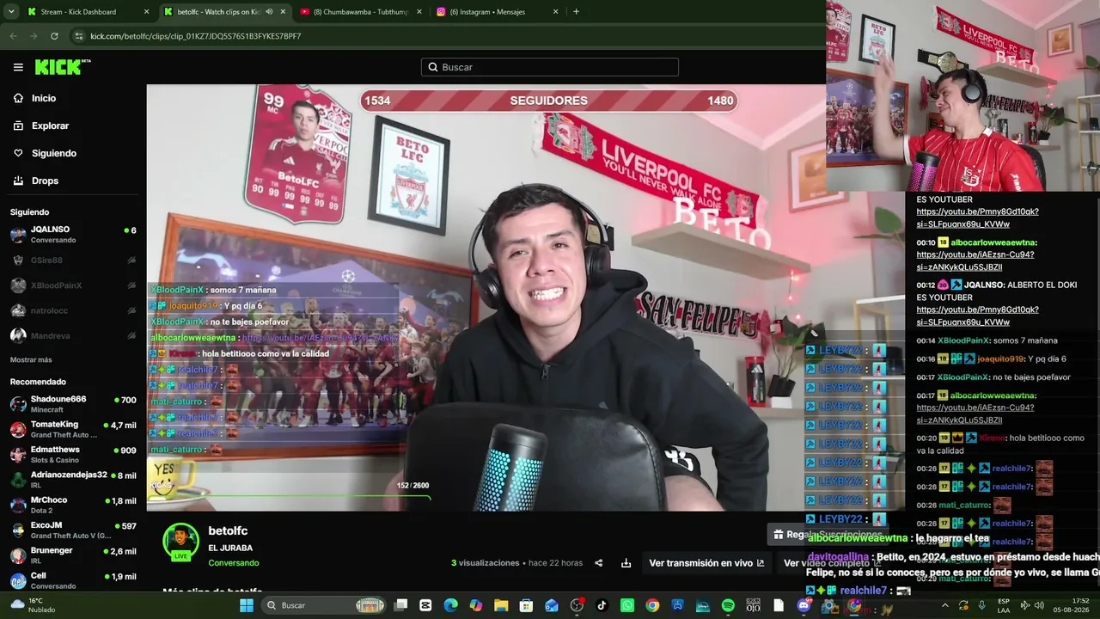Open the tab search dropdown arrow
Screen dimensions: 1100x619
(x=13, y=12)
